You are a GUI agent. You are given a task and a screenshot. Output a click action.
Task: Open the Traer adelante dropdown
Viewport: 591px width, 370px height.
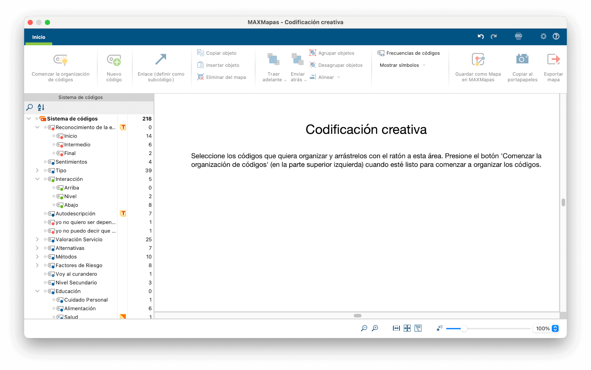click(x=274, y=67)
